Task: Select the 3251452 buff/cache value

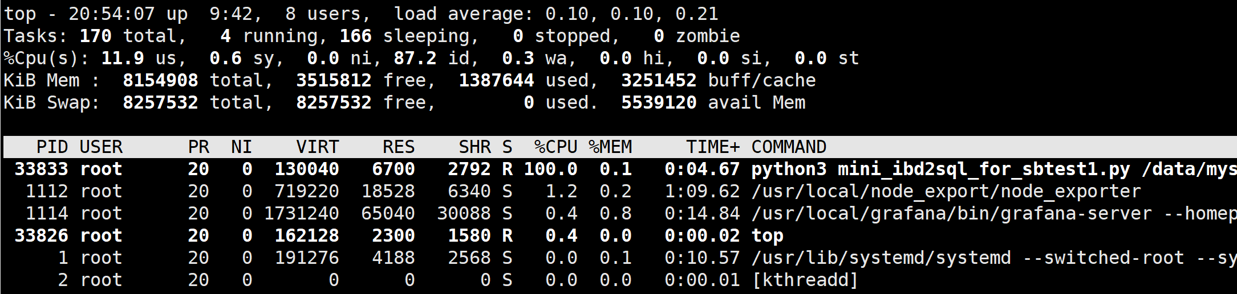Action: tap(659, 80)
